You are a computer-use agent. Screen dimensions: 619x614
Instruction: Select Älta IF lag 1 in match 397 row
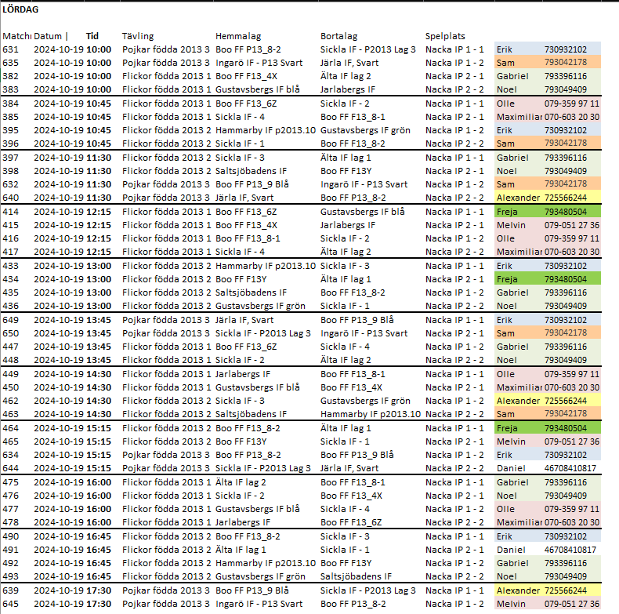[346, 158]
